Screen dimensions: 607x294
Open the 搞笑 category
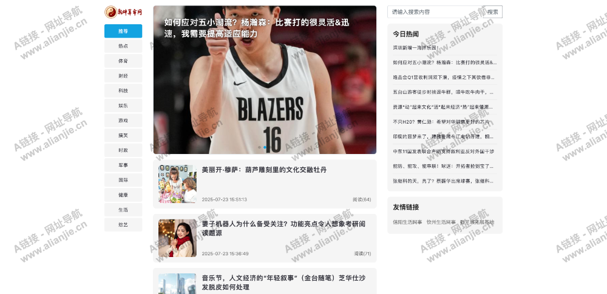123,135
